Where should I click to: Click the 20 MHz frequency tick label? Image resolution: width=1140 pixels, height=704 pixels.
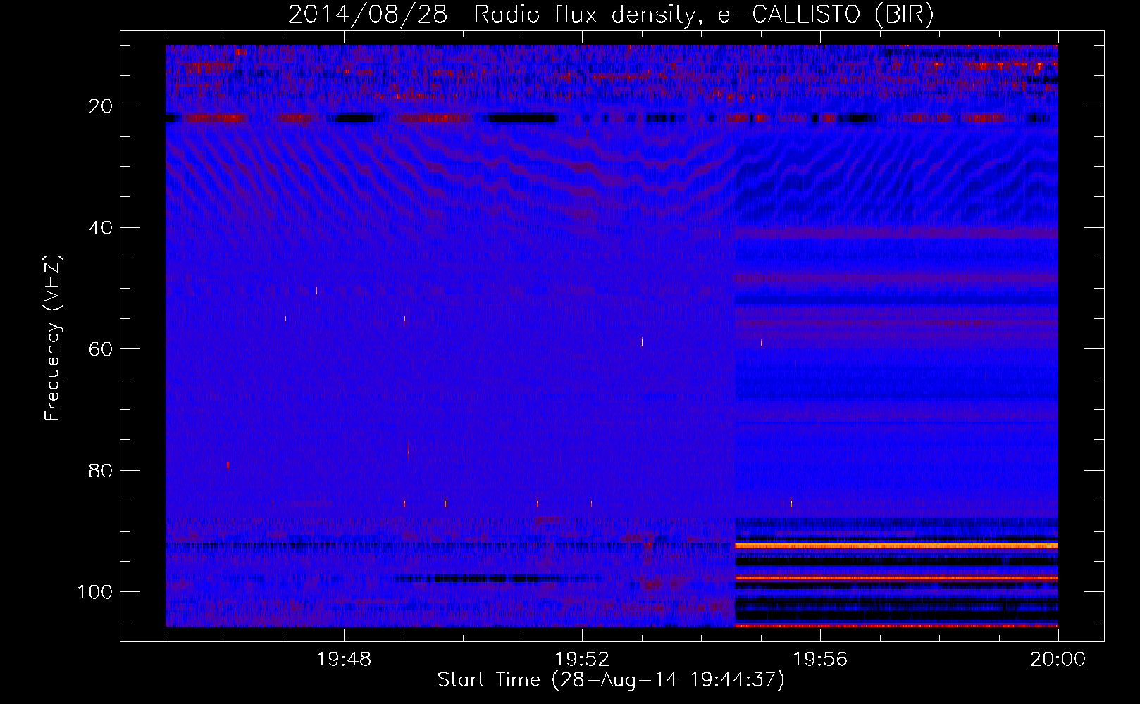101,106
